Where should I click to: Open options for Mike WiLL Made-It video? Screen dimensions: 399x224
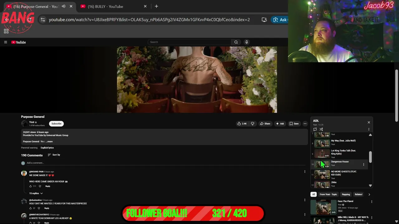pyautogui.click(x=372, y=217)
